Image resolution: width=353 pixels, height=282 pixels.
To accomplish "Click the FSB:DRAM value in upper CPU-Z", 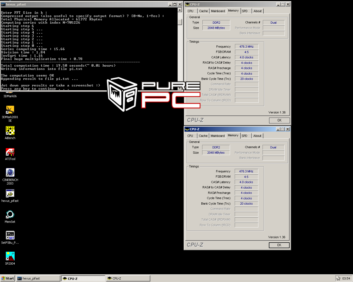I will (247, 52).
